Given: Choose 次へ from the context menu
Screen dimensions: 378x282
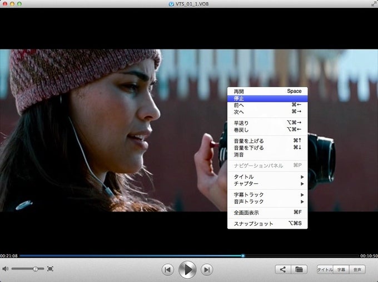Looking at the screenshot, I should [267, 112].
